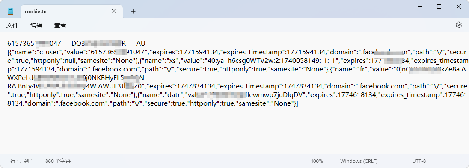Viewport: 469px width, 168px height.
Task: Close the Notepad window
Action: point(459,6)
